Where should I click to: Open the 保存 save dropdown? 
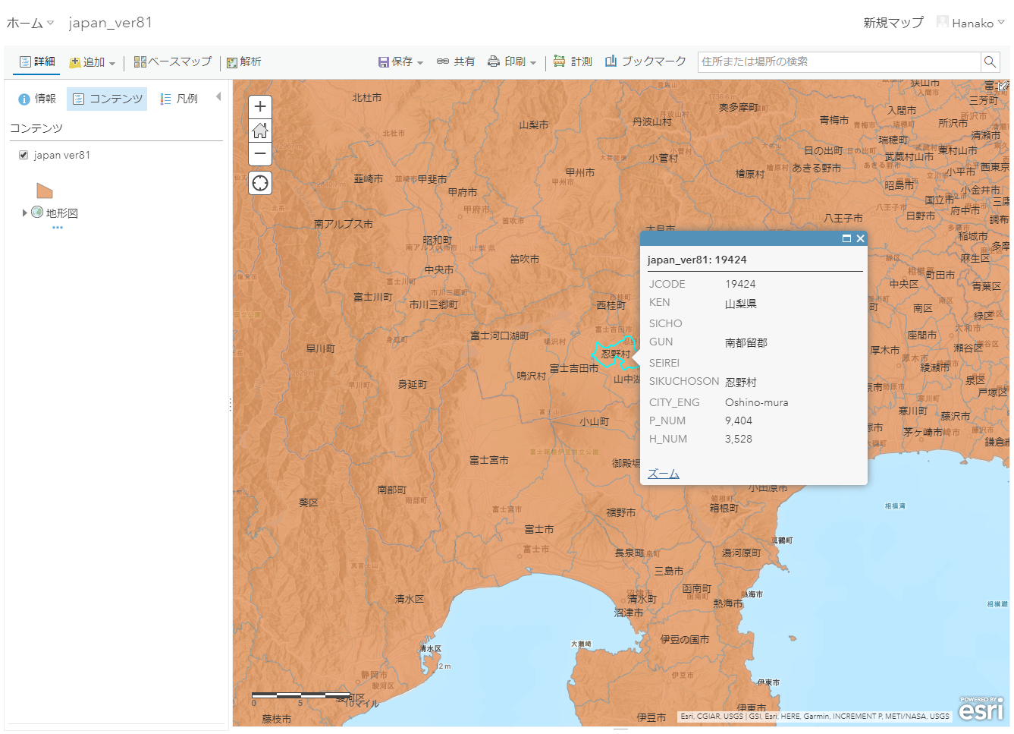400,61
